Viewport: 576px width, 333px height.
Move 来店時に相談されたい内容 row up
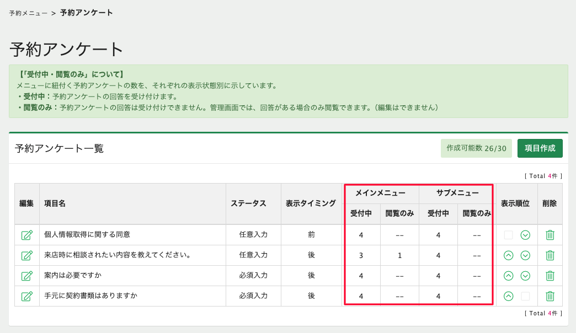click(509, 255)
